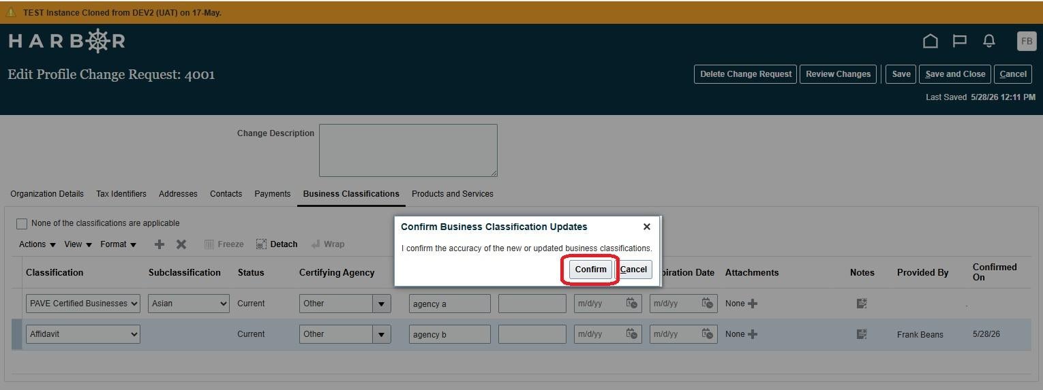This screenshot has height=390, width=1043.
Task: Open expiration date calendar for agency b
Action: (708, 334)
